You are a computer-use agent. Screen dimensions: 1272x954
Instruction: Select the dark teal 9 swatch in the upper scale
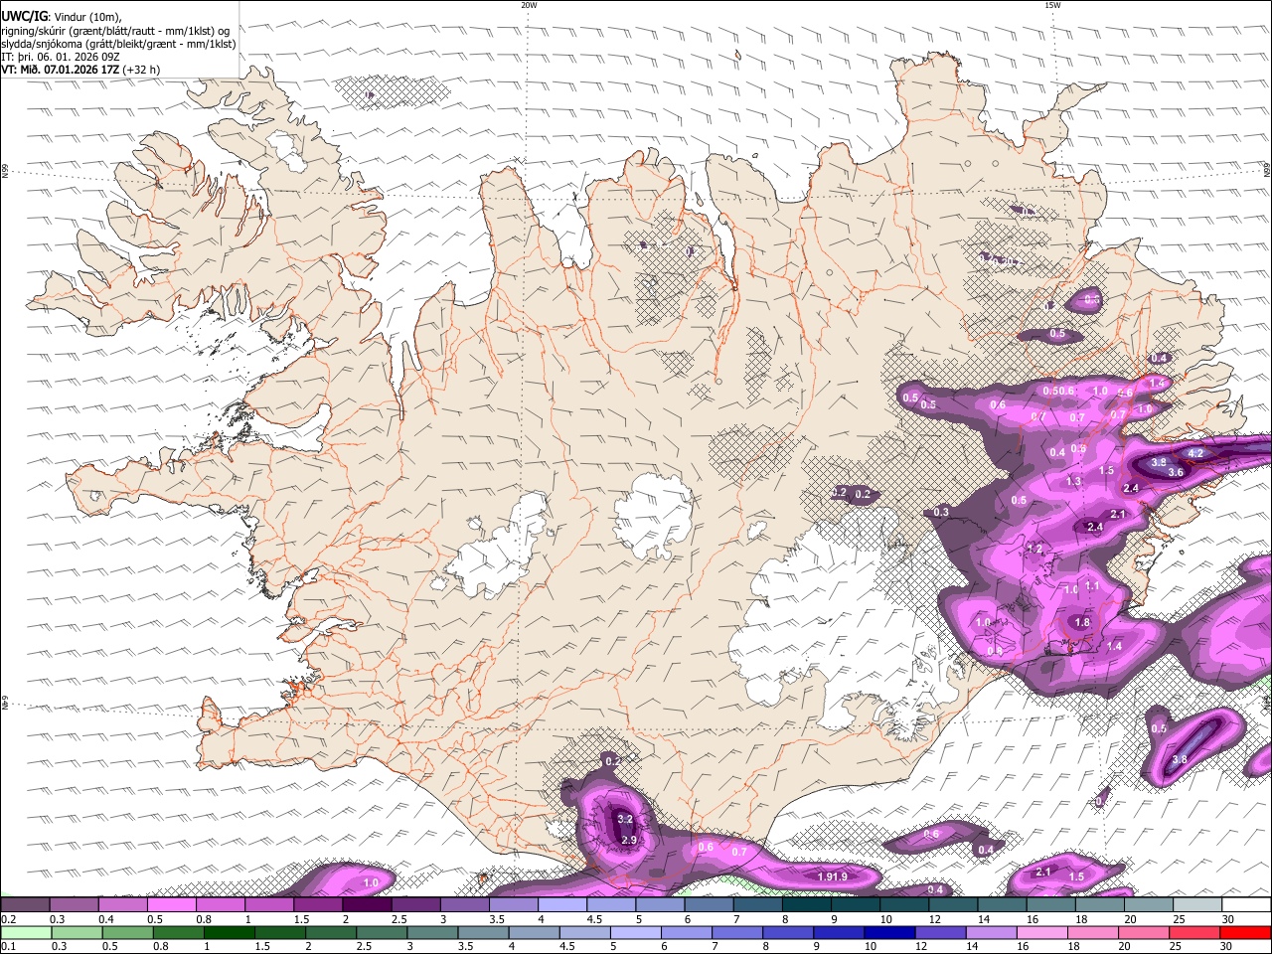[856, 904]
